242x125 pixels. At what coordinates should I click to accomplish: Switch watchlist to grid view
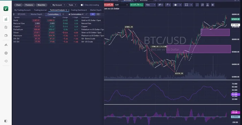[x=98, y=14]
